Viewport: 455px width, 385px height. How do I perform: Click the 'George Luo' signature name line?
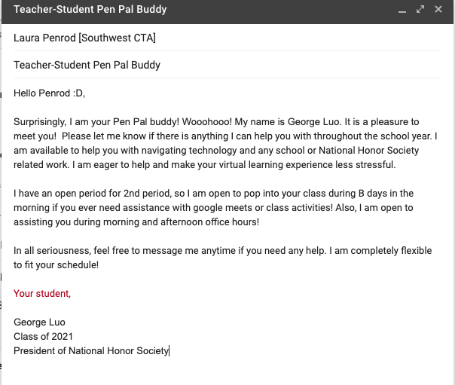(41, 322)
